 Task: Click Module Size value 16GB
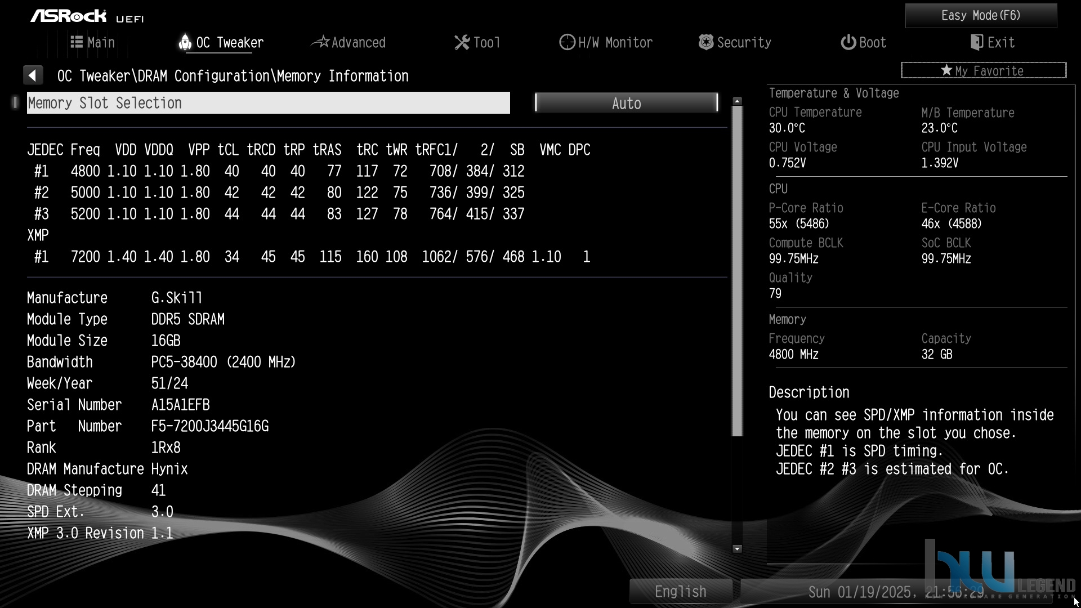(166, 341)
